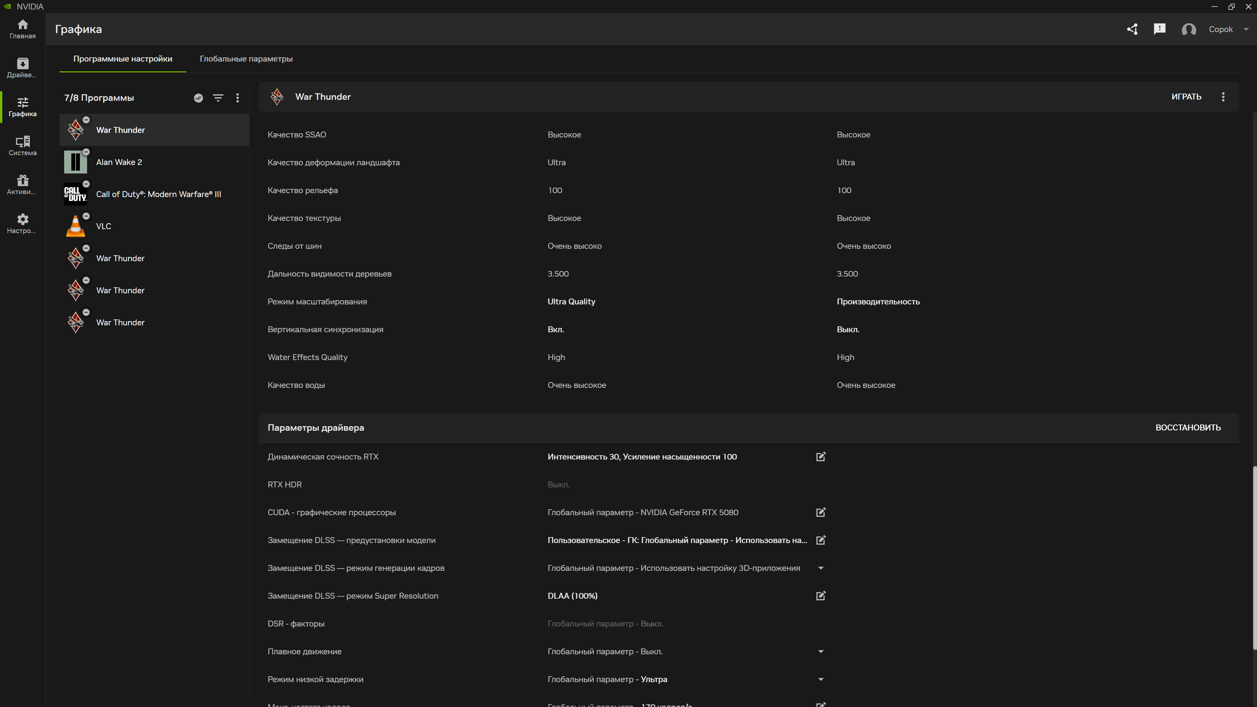
Task: Edit RTX Dynamic Vibrance setting
Action: point(821,457)
